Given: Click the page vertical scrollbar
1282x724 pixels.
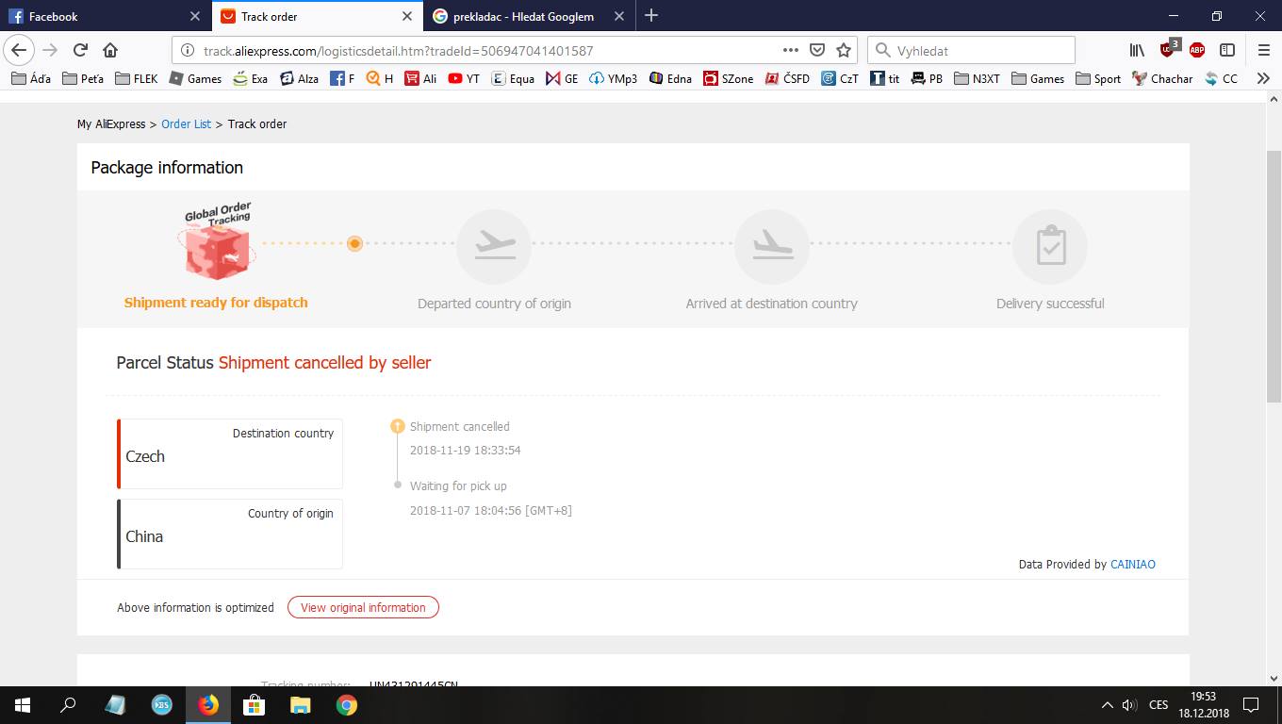Looking at the screenshot, I should [1274, 283].
